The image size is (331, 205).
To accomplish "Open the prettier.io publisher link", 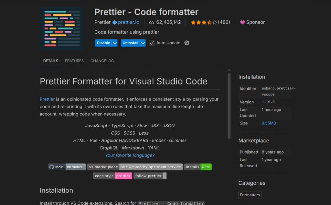I will coord(129,22).
